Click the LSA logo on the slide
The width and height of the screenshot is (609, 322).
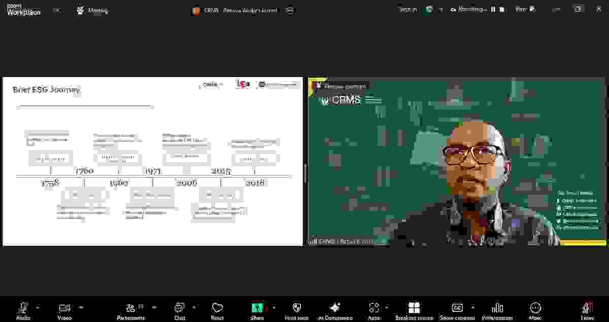[x=243, y=84]
